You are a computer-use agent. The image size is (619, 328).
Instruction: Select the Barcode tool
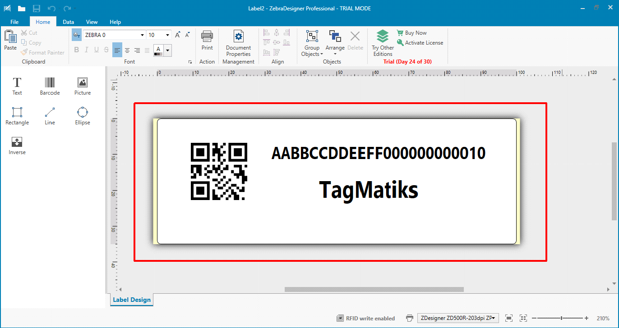click(50, 86)
